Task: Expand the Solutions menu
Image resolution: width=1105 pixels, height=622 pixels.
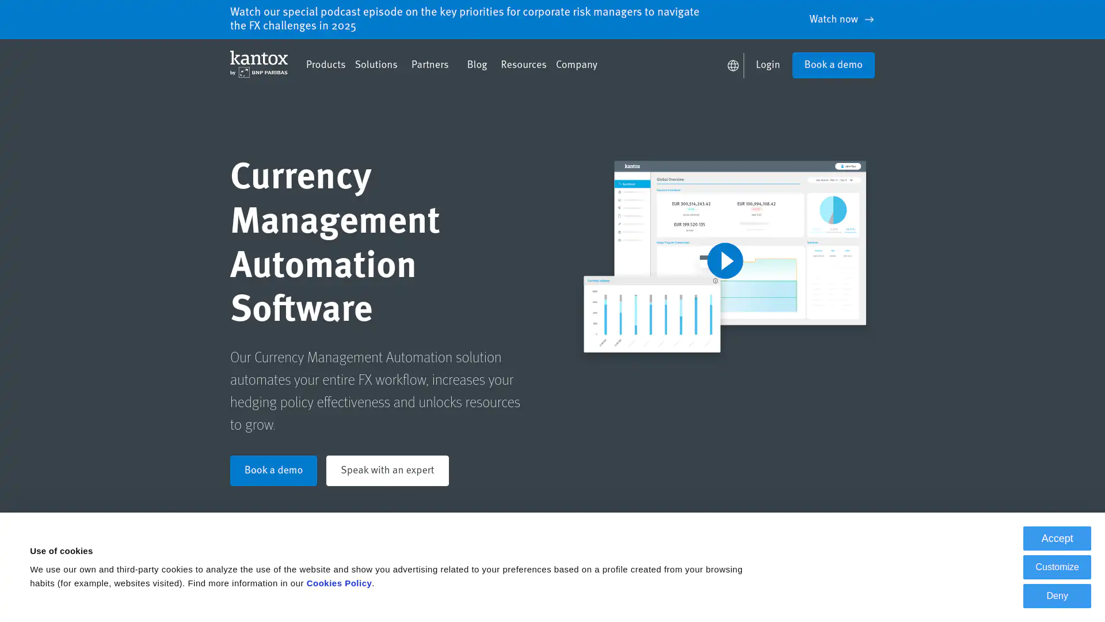Action: pyautogui.click(x=376, y=65)
